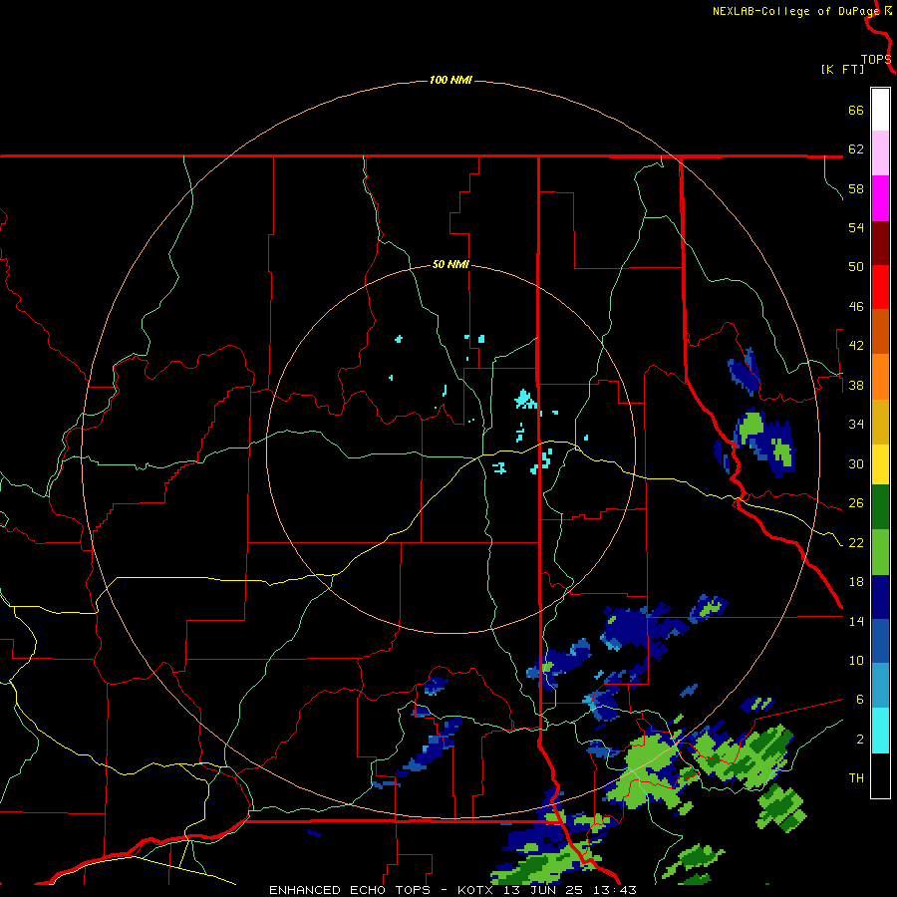Click the '46' legend value
This screenshot has width=897, height=897.
point(856,307)
